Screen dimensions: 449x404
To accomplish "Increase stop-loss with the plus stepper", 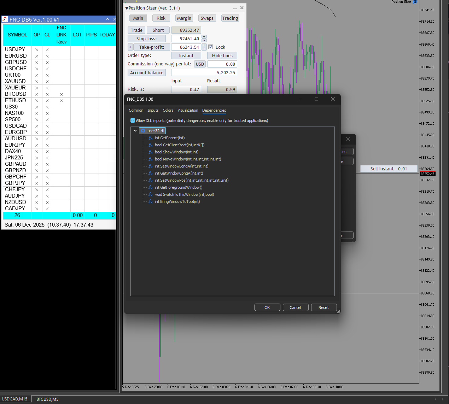I will click(204, 37).
